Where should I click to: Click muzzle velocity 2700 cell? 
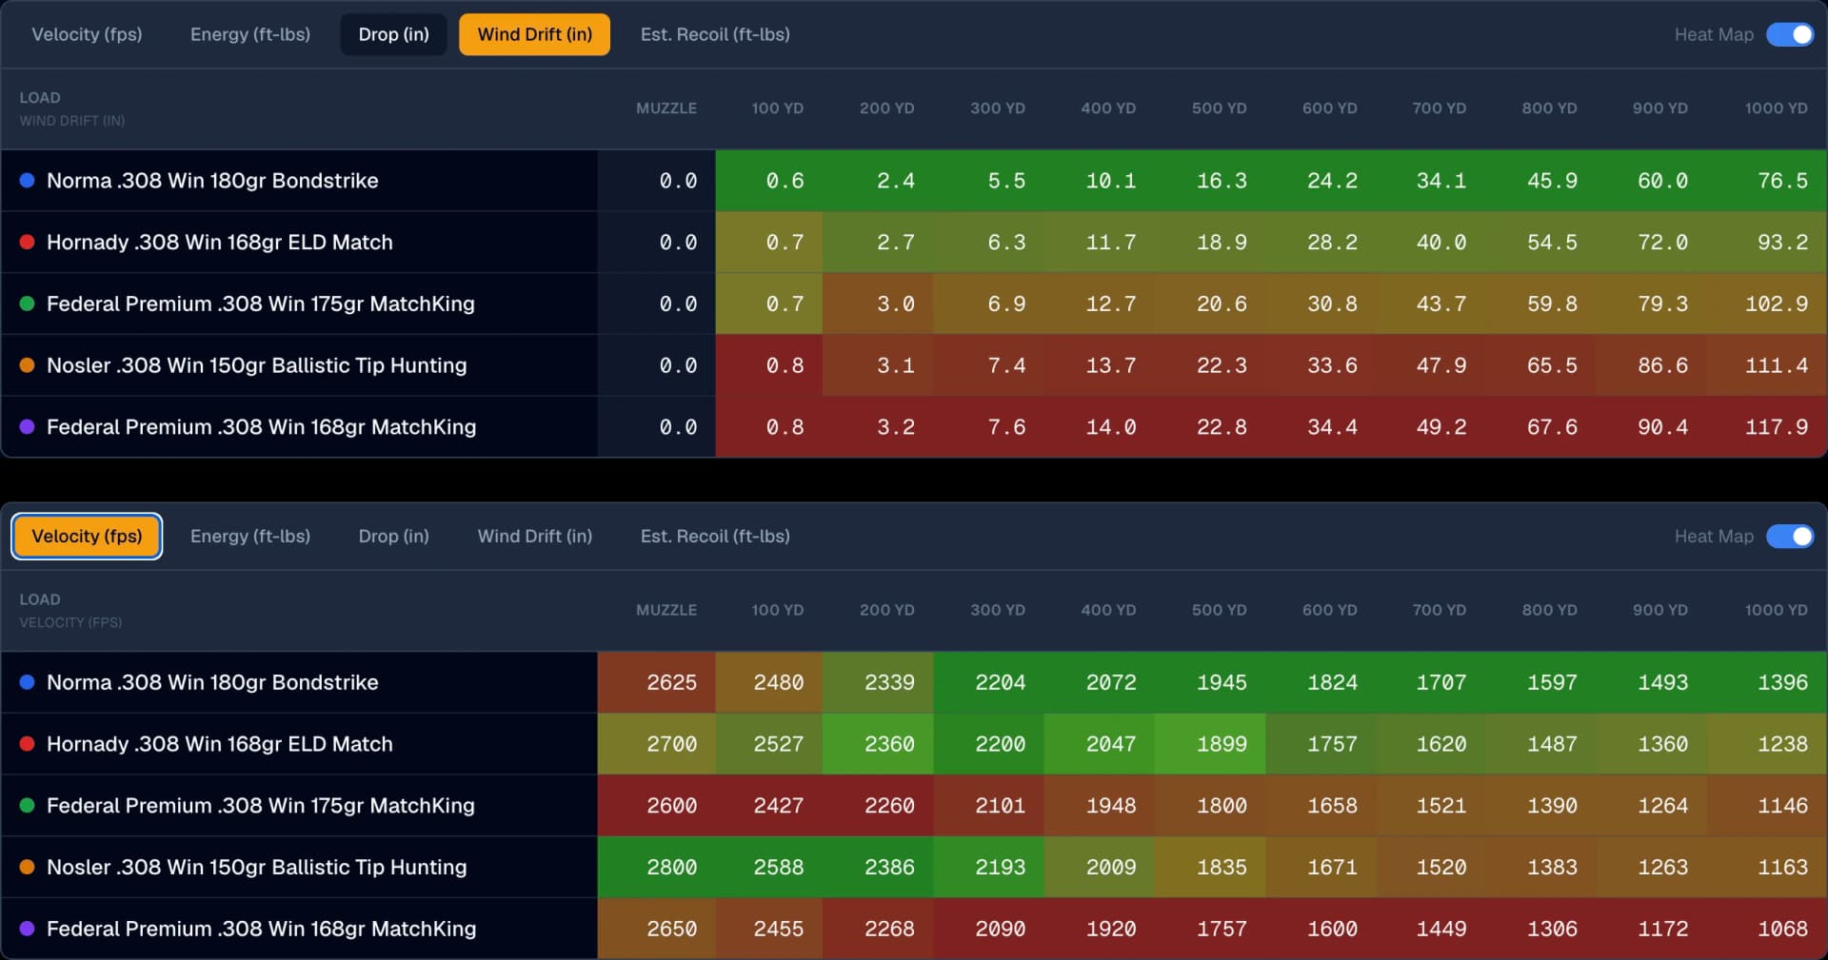(x=657, y=744)
